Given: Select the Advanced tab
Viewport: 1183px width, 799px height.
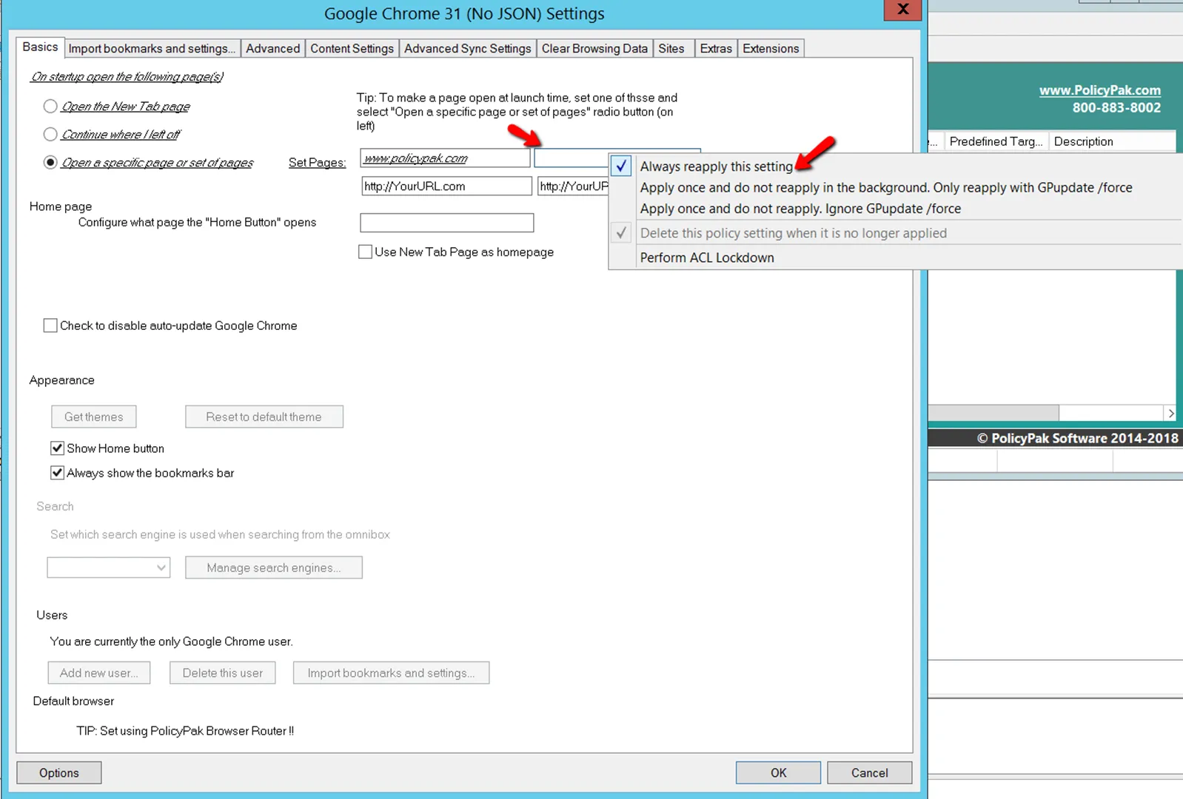Looking at the screenshot, I should click(272, 49).
